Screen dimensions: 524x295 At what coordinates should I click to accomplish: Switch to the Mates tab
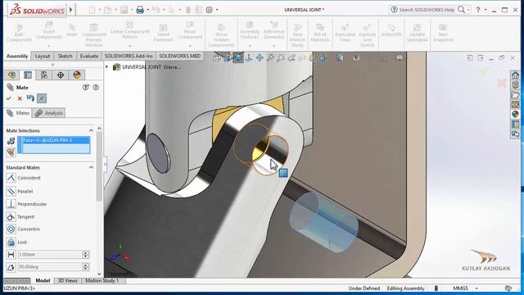pos(18,113)
